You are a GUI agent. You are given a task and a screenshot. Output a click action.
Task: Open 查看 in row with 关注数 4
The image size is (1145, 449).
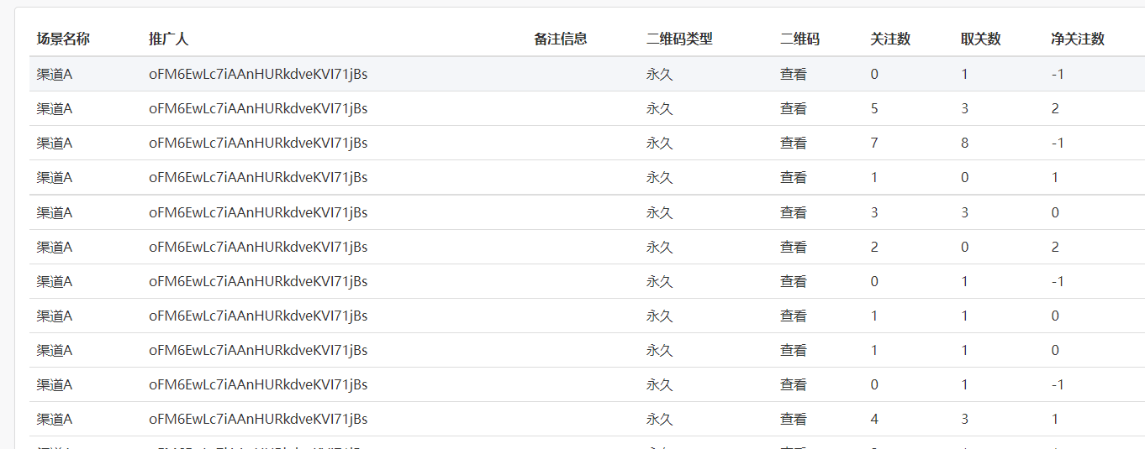point(794,419)
